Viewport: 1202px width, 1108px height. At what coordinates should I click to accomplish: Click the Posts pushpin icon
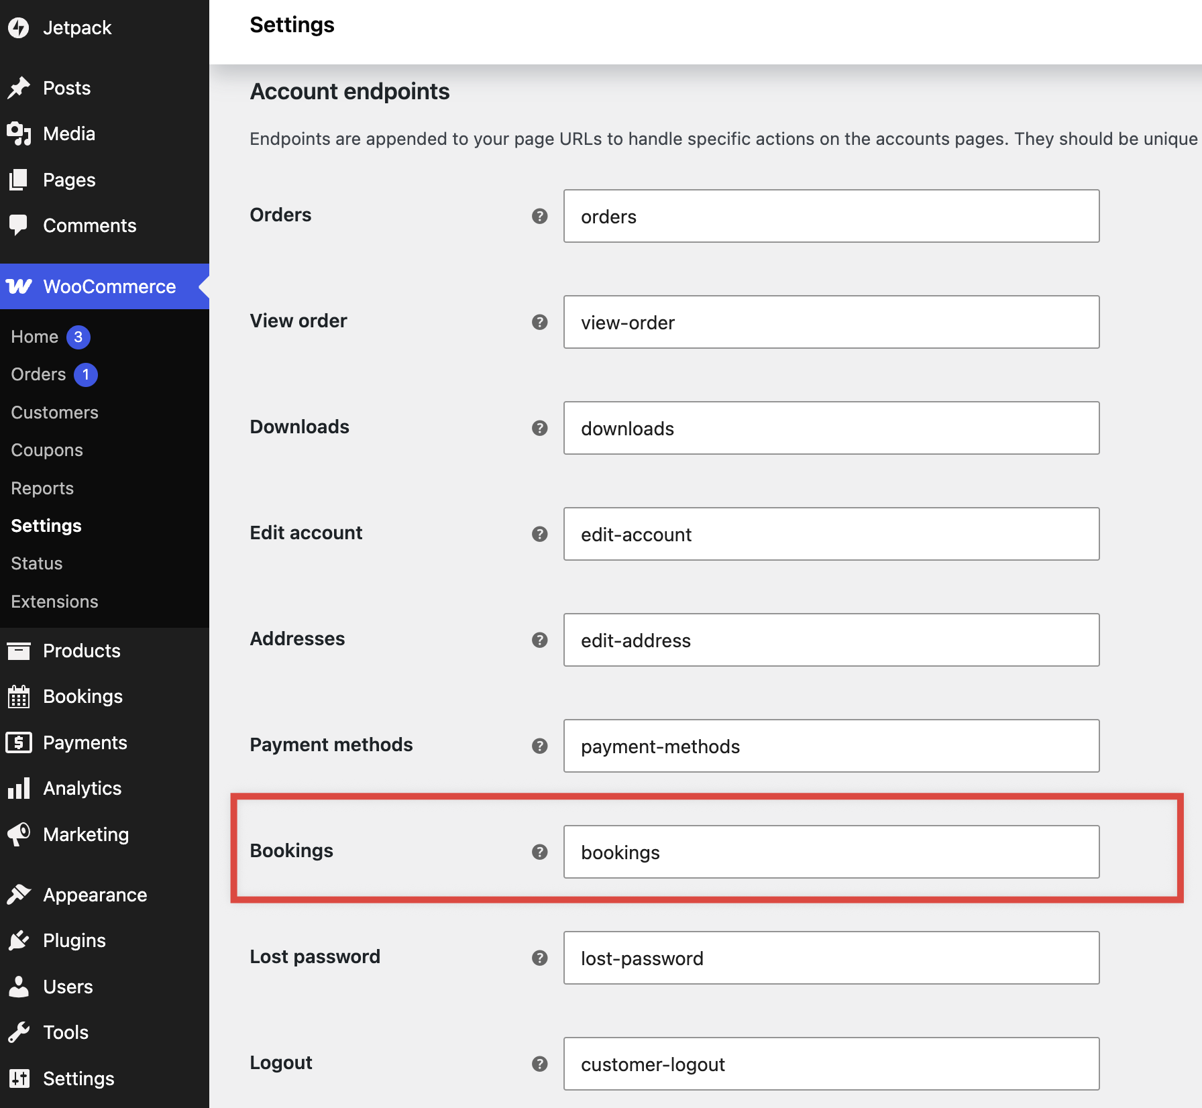point(19,88)
